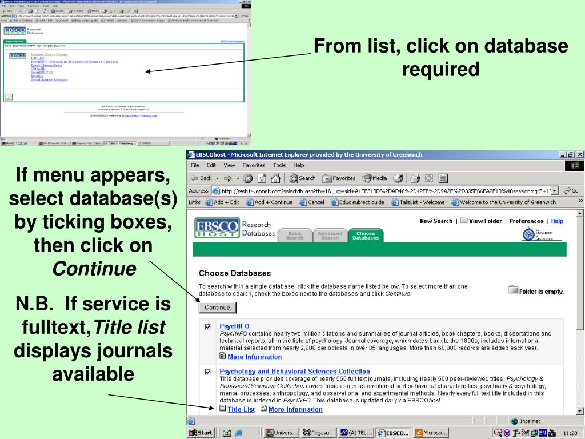Click the Print toolbar icon
The height and width of the screenshot is (439, 585).
point(415,178)
